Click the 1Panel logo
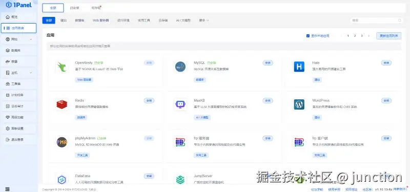410x192 pixels. [18, 5]
